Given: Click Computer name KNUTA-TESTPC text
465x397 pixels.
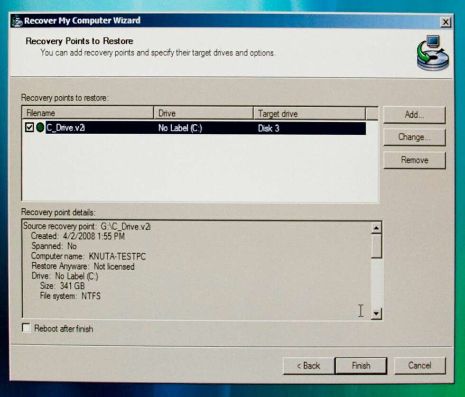Looking at the screenshot, I should point(88,256).
